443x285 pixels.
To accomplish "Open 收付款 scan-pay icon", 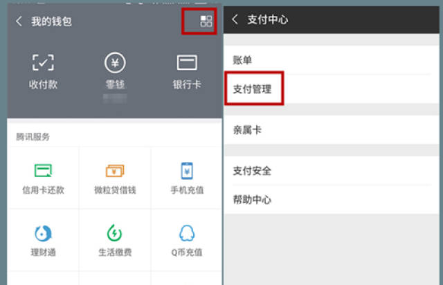I will [x=43, y=62].
